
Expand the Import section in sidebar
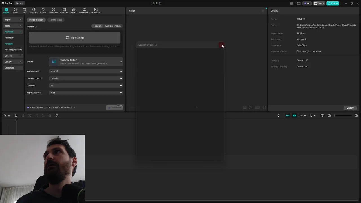coord(13,20)
